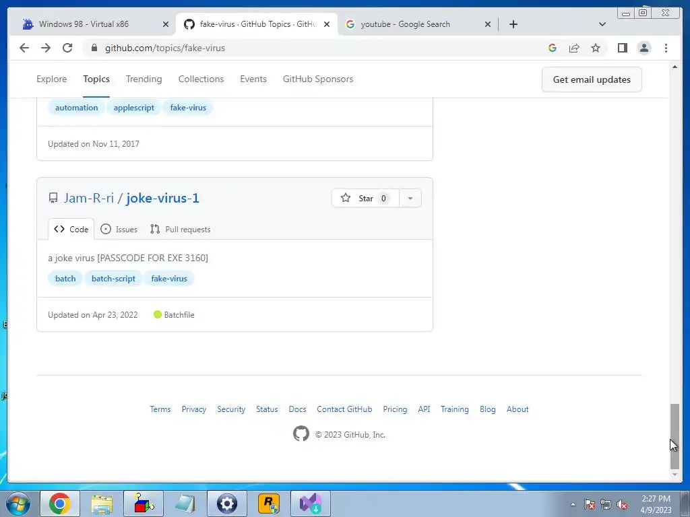Go to the Trending navigation item
This screenshot has width=690, height=517.
144,79
